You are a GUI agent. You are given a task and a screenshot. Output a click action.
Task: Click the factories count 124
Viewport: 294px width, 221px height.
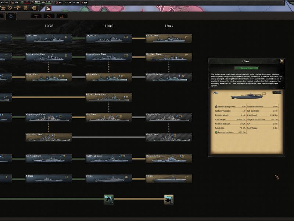click(x=15, y=3)
